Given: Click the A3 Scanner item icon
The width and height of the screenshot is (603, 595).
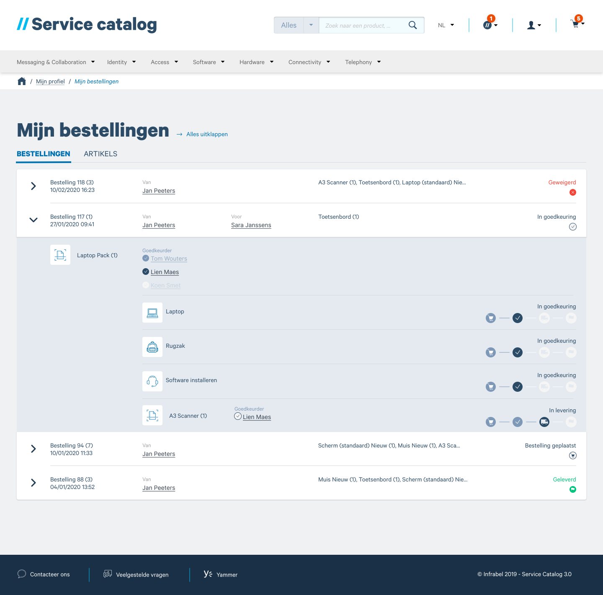Looking at the screenshot, I should [x=152, y=415].
